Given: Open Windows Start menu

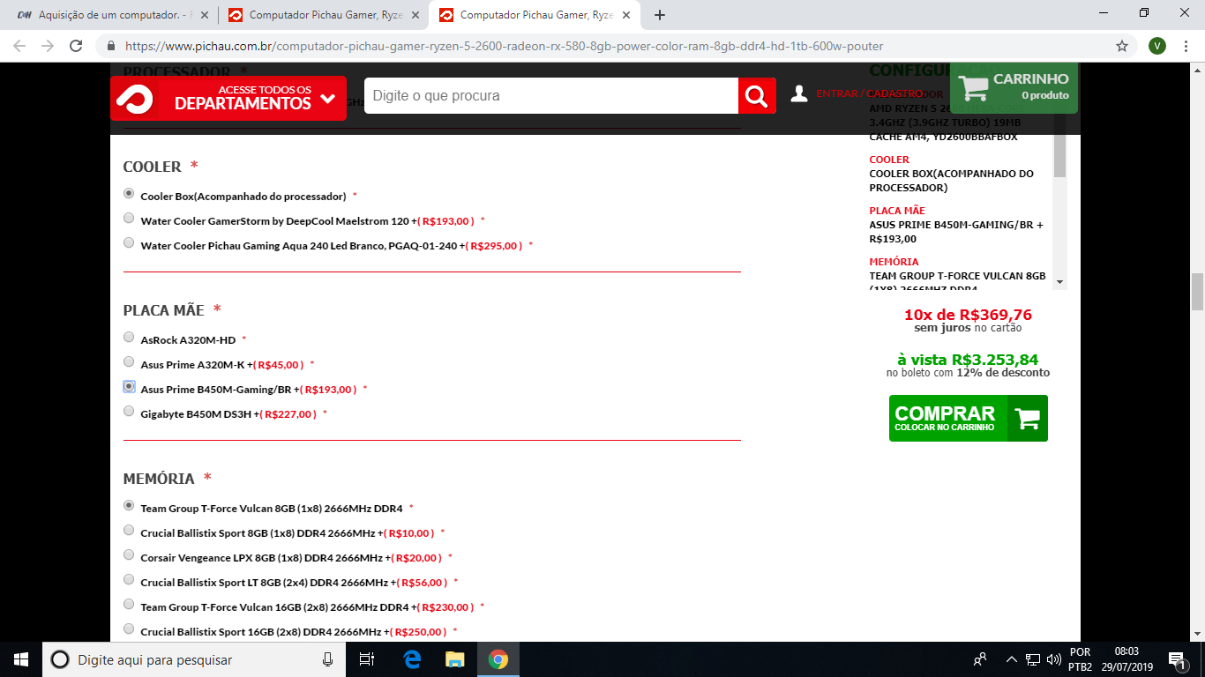Looking at the screenshot, I should [21, 659].
